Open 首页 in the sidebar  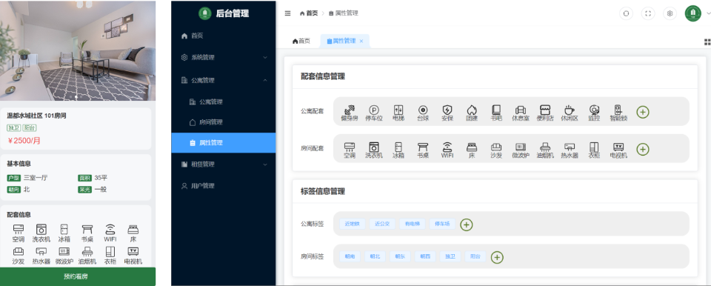[x=224, y=36]
